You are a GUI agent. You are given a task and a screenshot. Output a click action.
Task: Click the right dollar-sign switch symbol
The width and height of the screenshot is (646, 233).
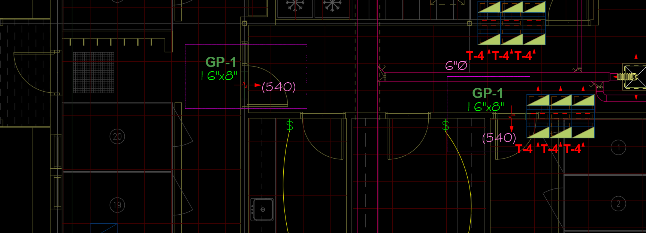[446, 125]
